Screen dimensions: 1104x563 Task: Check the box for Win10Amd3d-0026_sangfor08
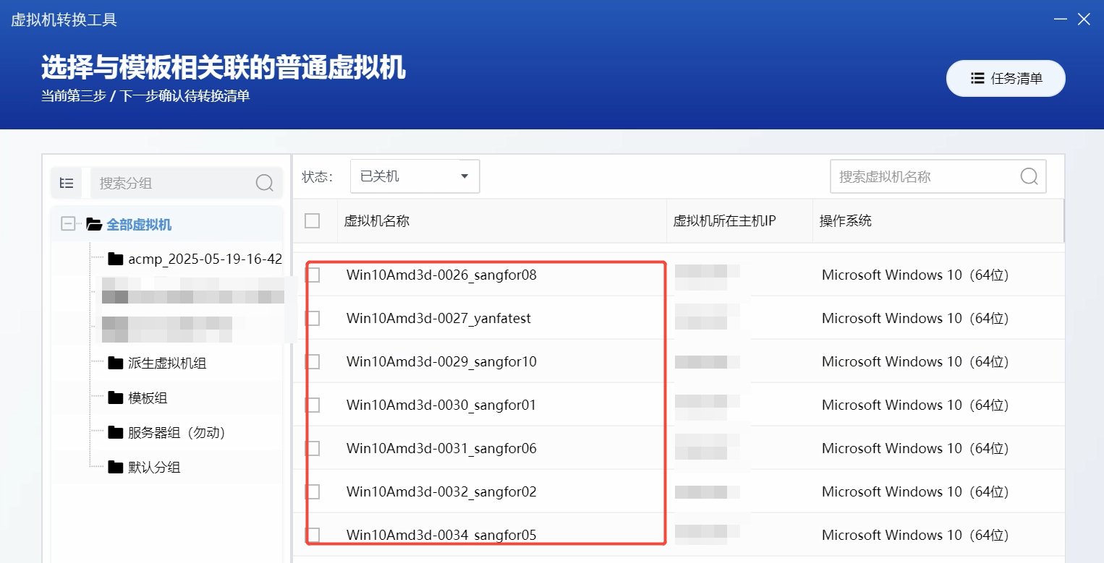pos(313,275)
